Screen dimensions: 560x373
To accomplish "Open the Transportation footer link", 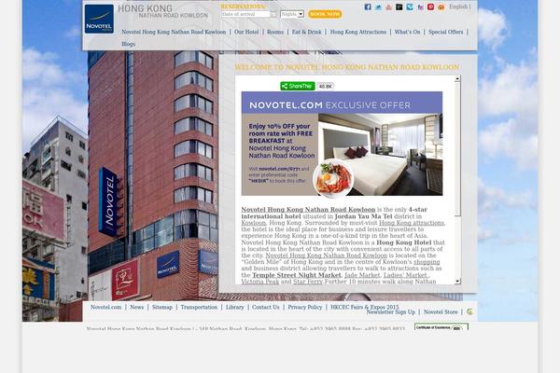I will [x=199, y=307].
